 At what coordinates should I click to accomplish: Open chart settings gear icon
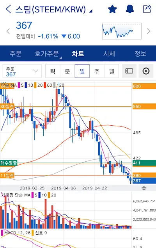[x=146, y=71]
